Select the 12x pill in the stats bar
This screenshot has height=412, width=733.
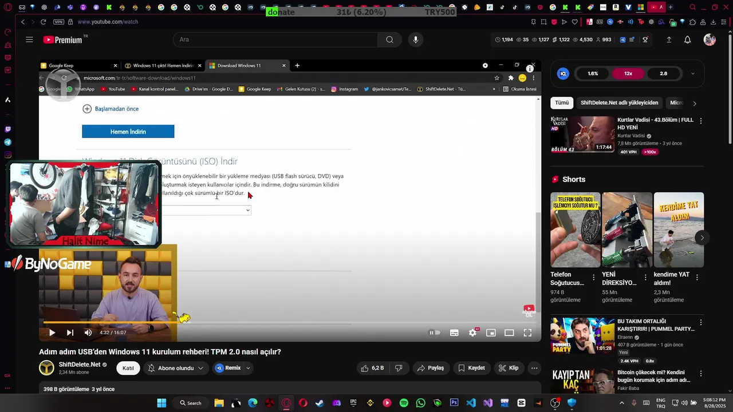(628, 73)
